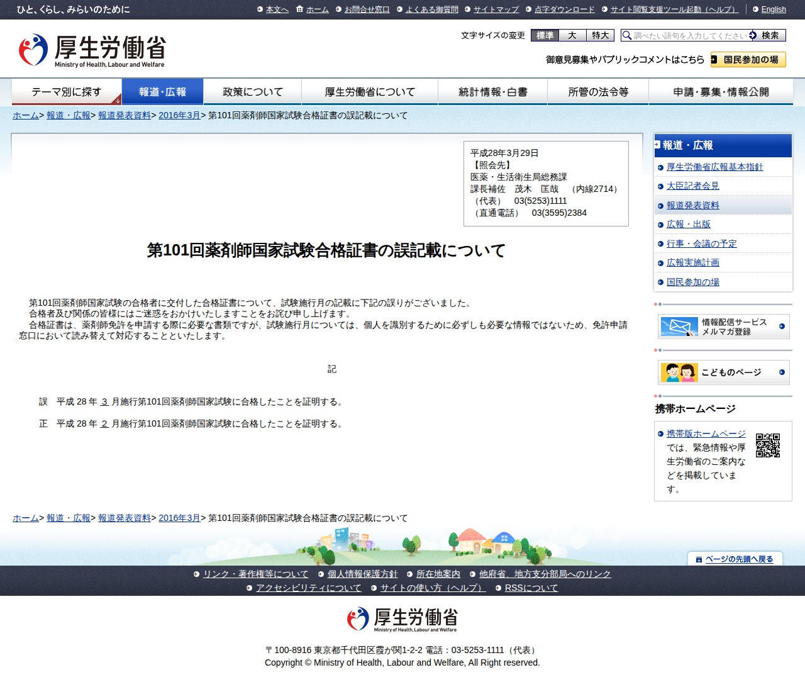
Task: Launch the サイト閲覧支援ツール起動 link
Action: (675, 9)
